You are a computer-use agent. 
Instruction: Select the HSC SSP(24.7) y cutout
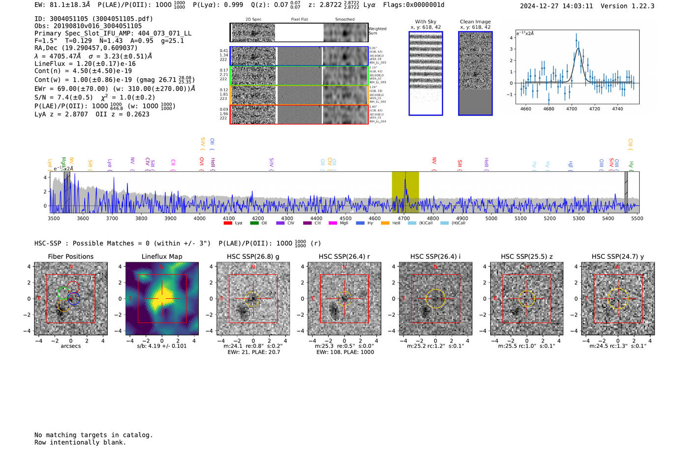tap(618, 298)
